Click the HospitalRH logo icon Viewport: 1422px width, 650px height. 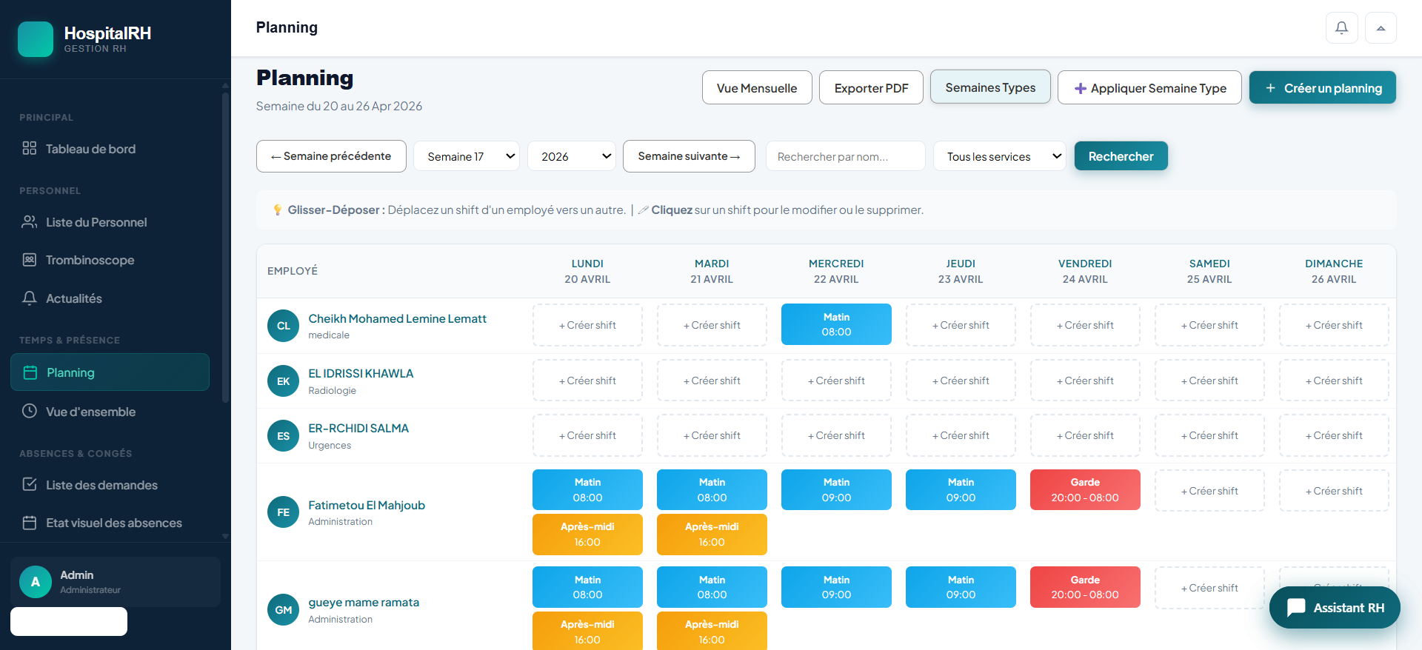(x=36, y=39)
